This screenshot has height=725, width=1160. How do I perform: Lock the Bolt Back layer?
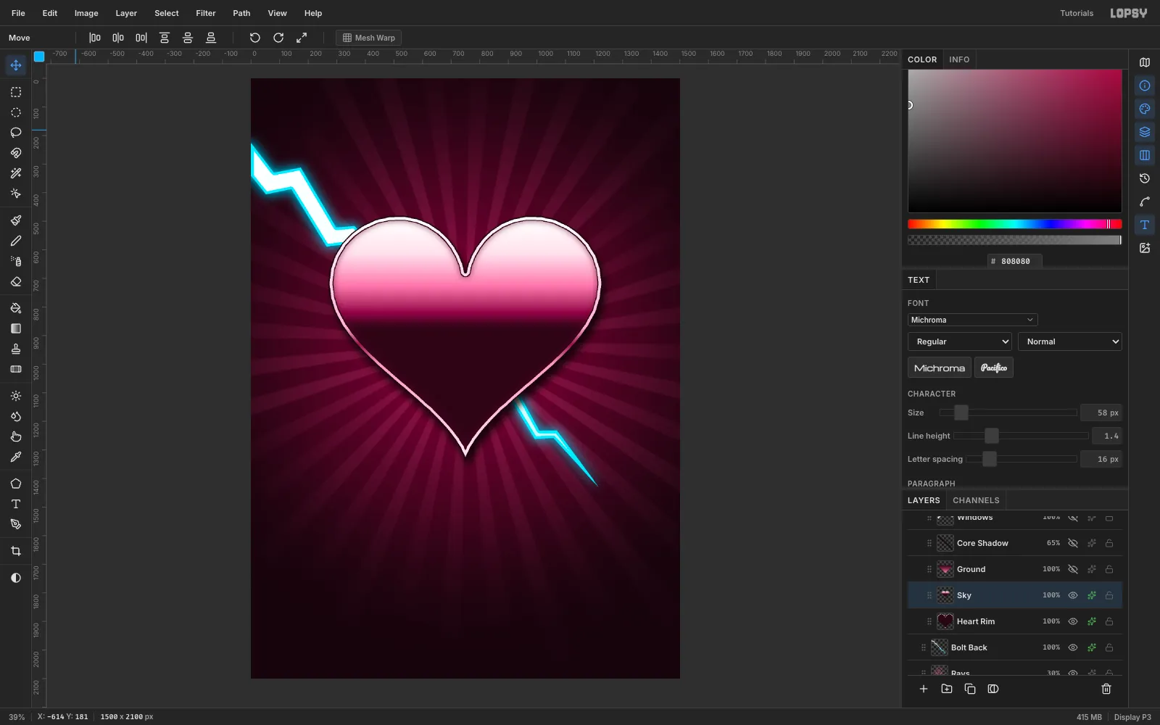pyautogui.click(x=1109, y=647)
